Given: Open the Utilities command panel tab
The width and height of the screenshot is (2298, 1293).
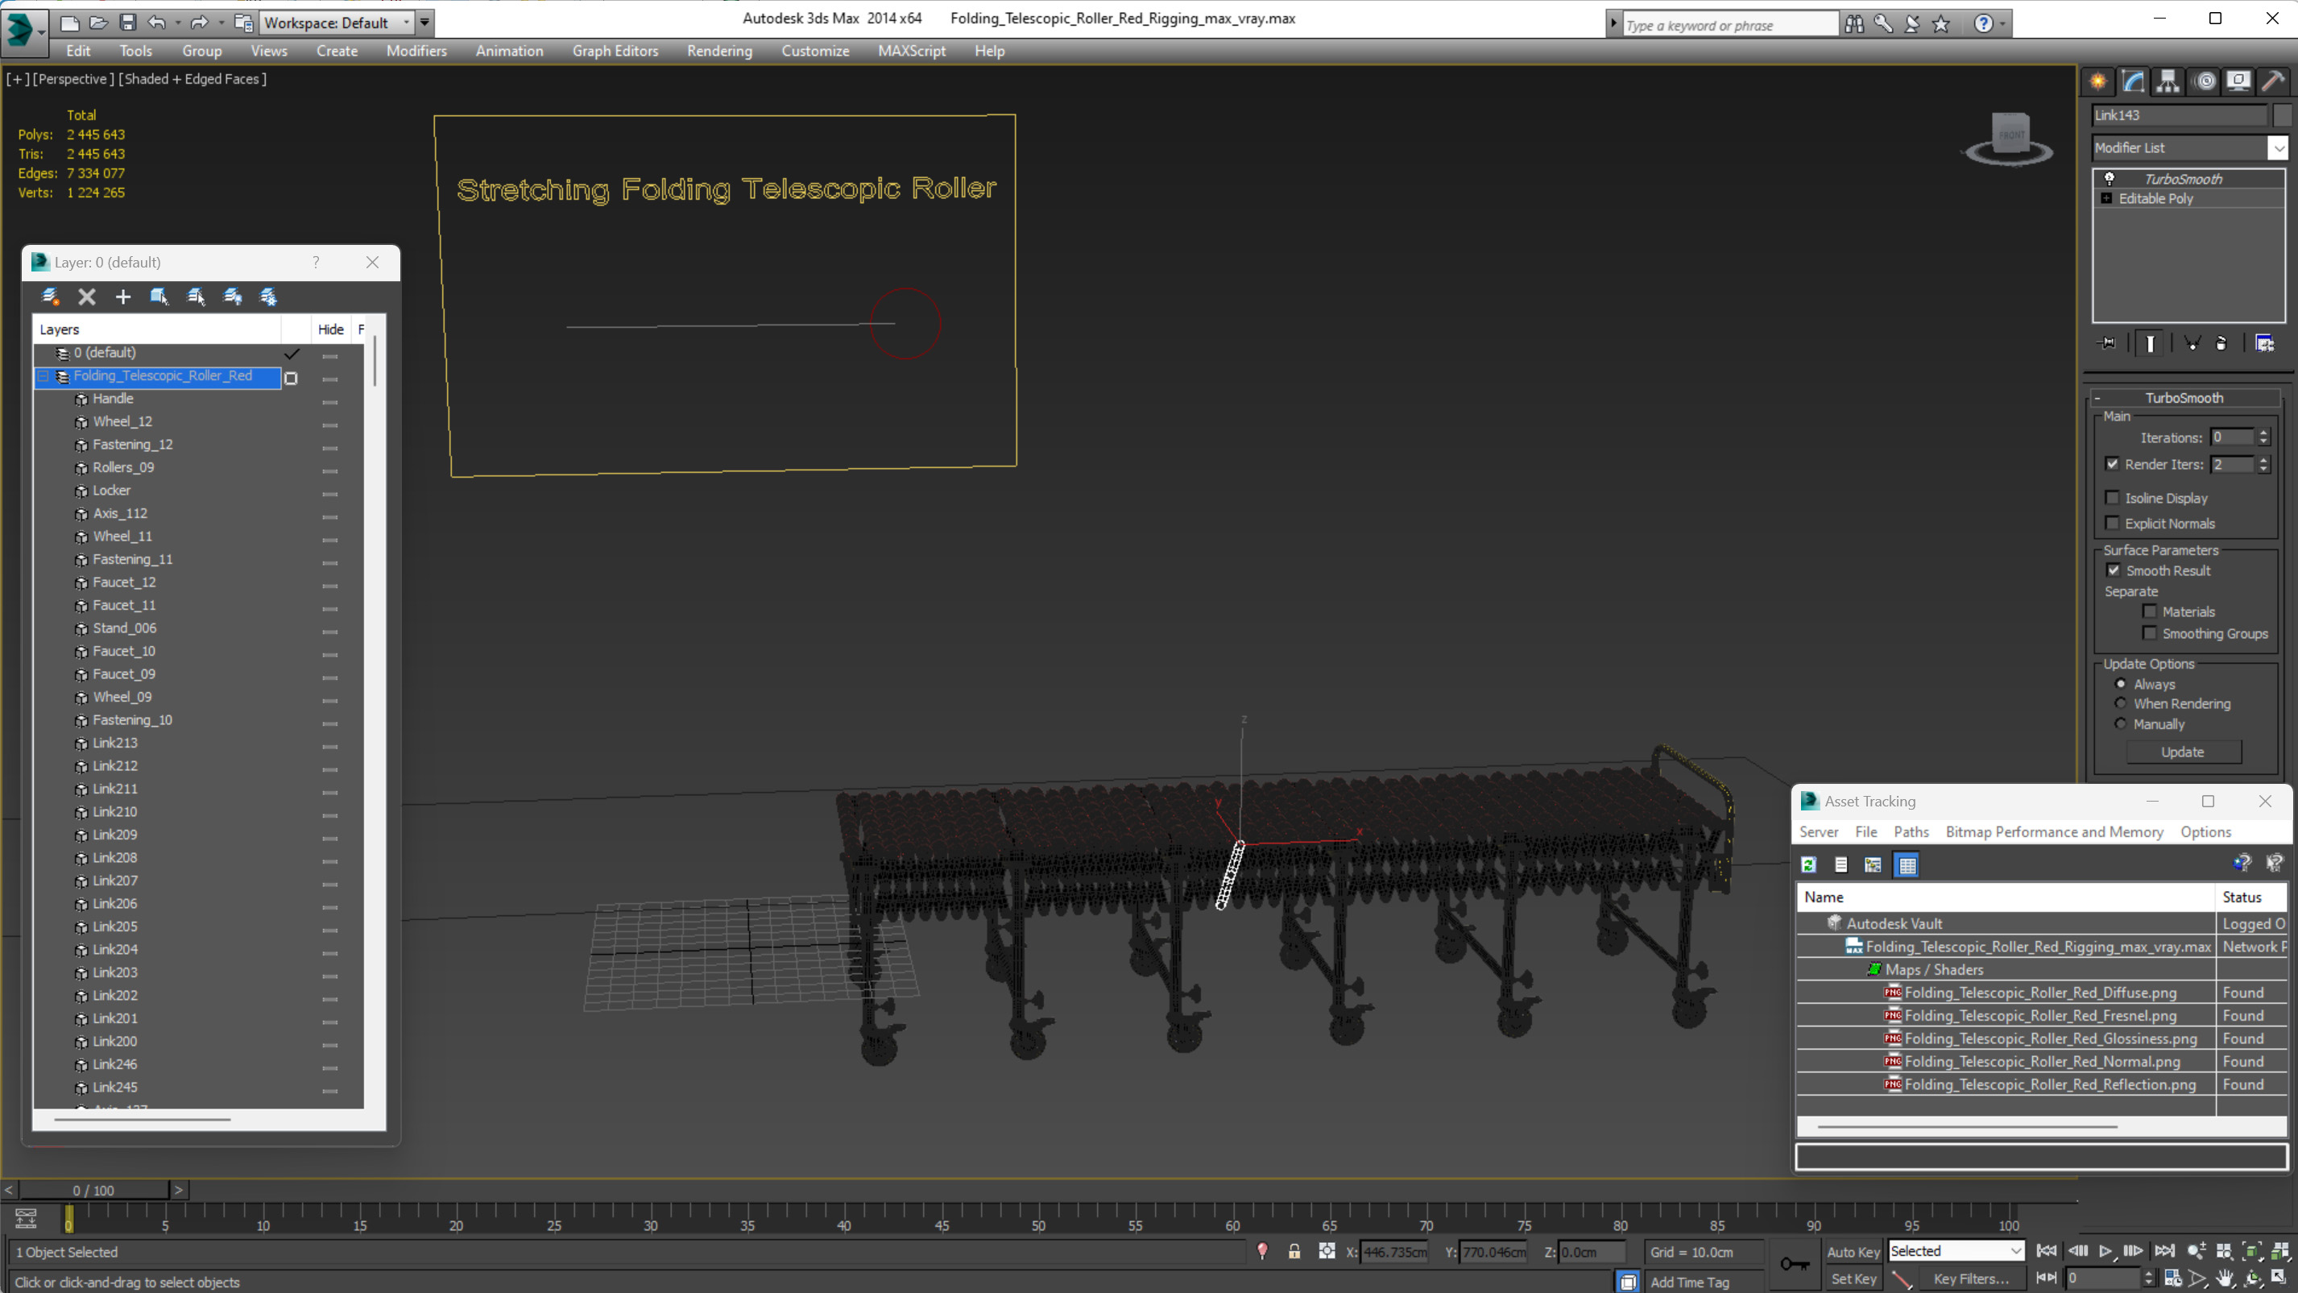Looking at the screenshot, I should 2273,81.
